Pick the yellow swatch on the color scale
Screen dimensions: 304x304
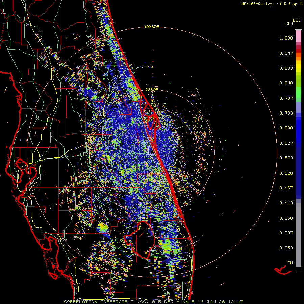[298, 66]
